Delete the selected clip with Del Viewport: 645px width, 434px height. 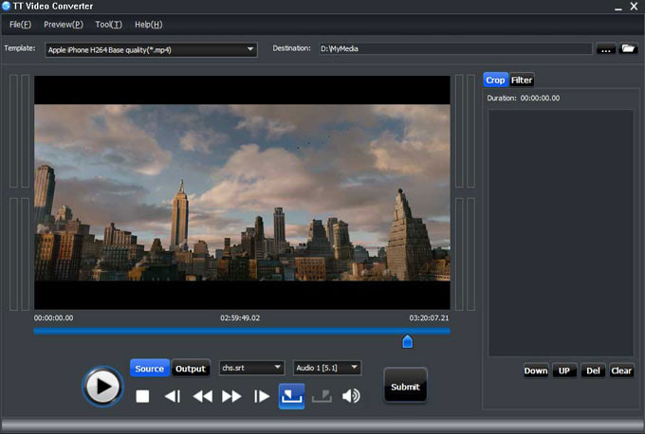tap(593, 371)
